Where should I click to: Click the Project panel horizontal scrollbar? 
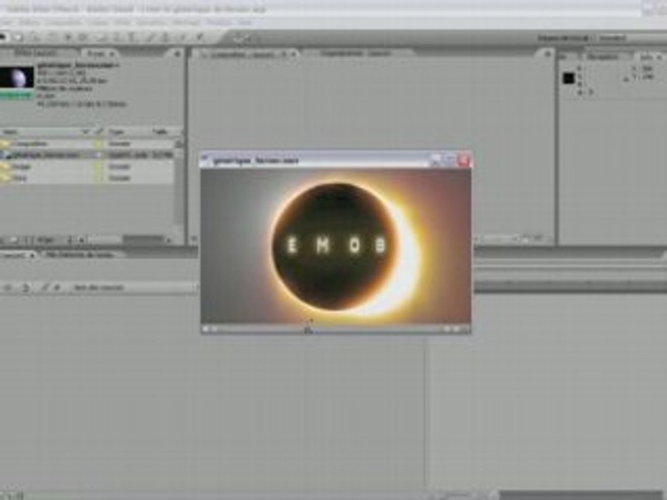pyautogui.click(x=143, y=240)
